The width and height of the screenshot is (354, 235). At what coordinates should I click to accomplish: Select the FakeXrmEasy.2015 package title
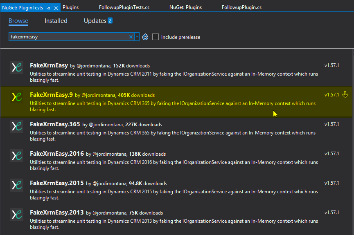(x=57, y=183)
